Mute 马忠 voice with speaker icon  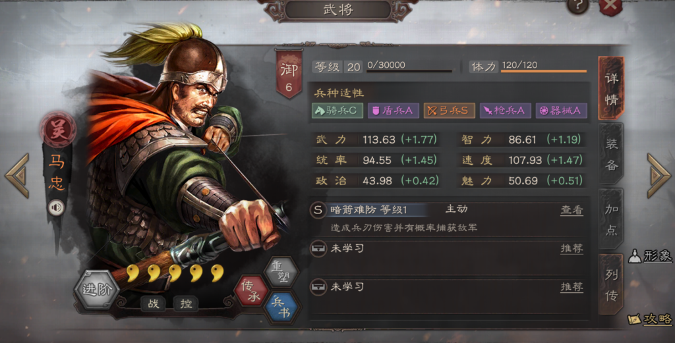coord(55,207)
